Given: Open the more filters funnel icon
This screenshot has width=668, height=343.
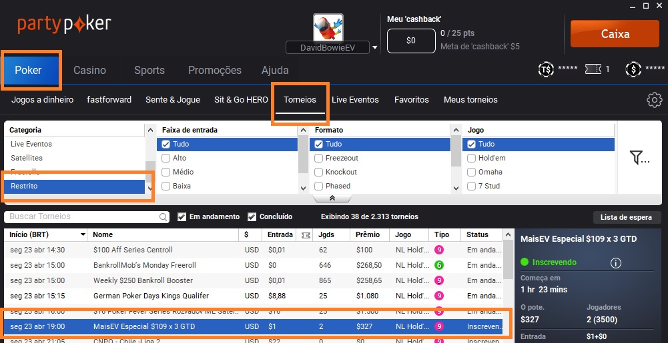Looking at the screenshot, I should [639, 158].
